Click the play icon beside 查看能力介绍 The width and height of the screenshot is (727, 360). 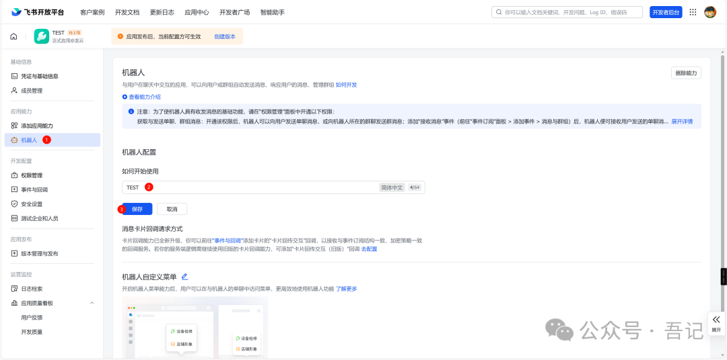coord(125,97)
